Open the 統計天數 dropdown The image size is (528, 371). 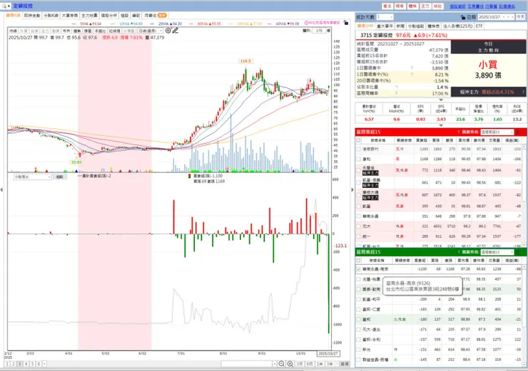pos(385,17)
